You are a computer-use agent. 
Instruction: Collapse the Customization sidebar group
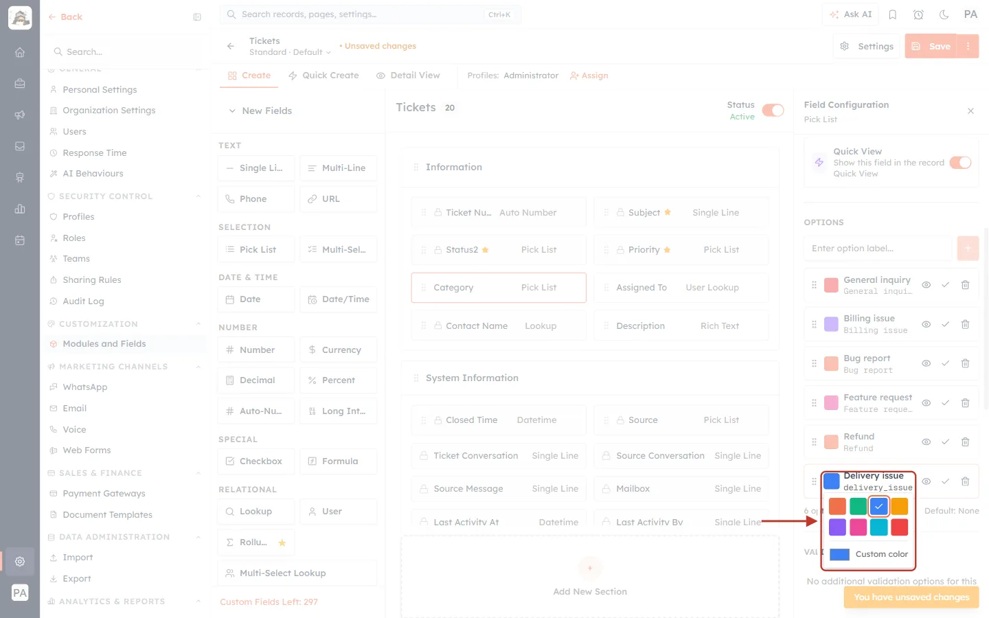point(198,324)
